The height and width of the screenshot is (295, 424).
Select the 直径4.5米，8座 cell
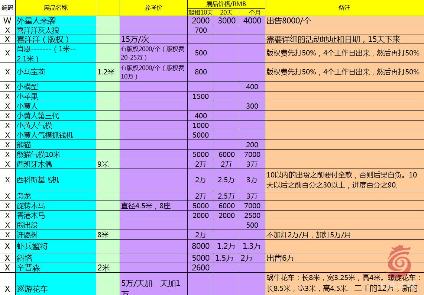pyautogui.click(x=153, y=206)
